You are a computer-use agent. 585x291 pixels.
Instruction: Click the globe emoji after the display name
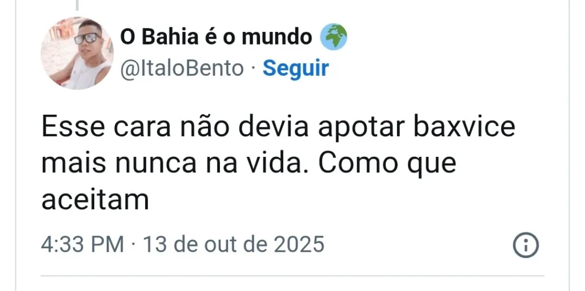point(333,38)
